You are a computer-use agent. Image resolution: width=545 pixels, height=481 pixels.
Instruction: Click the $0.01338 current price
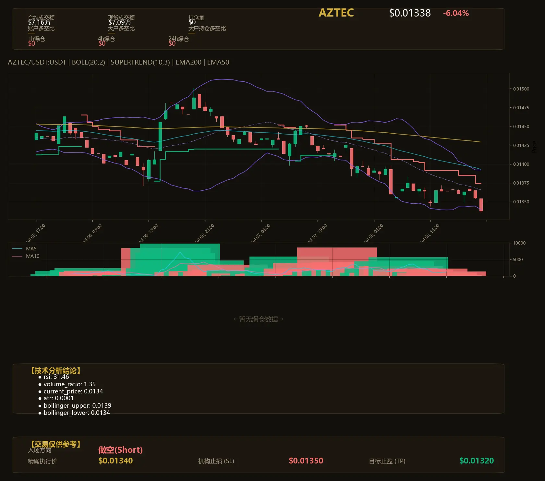pos(410,13)
